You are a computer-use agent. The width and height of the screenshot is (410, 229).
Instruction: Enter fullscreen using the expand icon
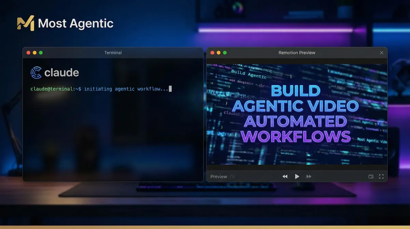tap(381, 176)
